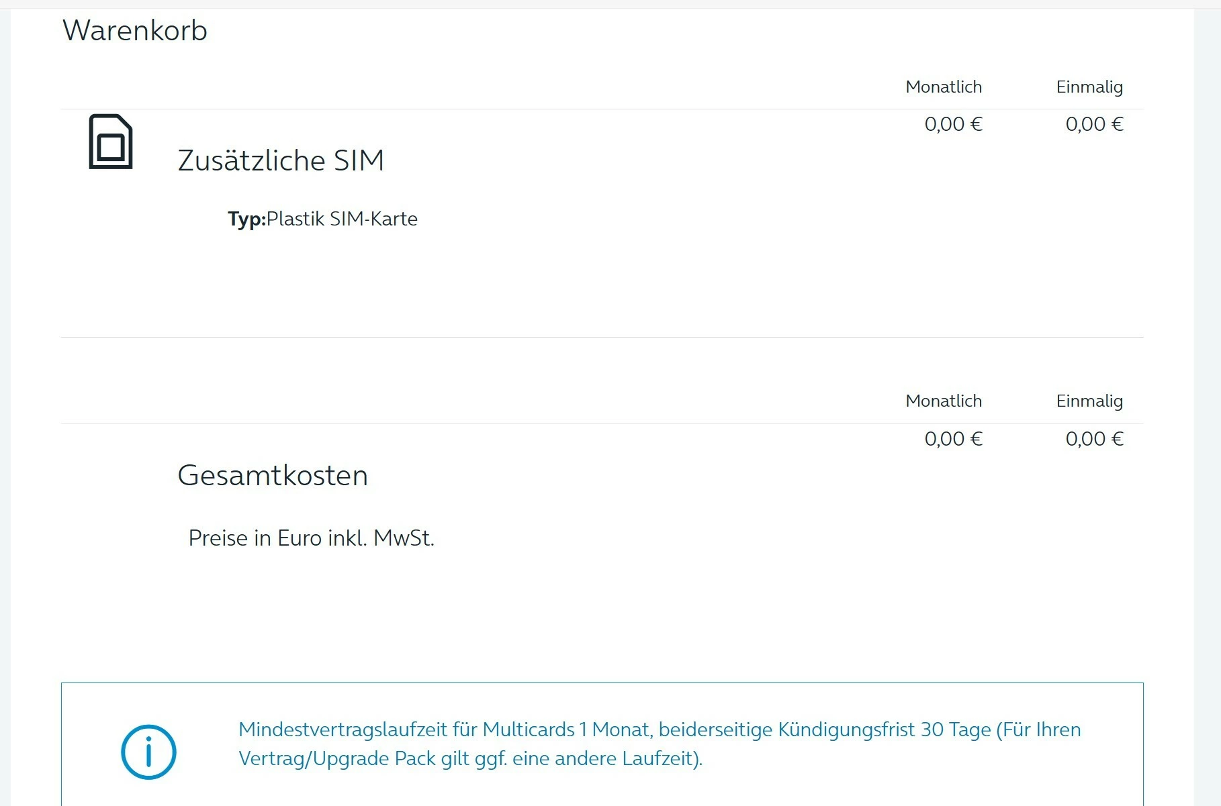Screen dimensions: 1221x806
Task: Click the bold Typ: label
Action: (246, 219)
